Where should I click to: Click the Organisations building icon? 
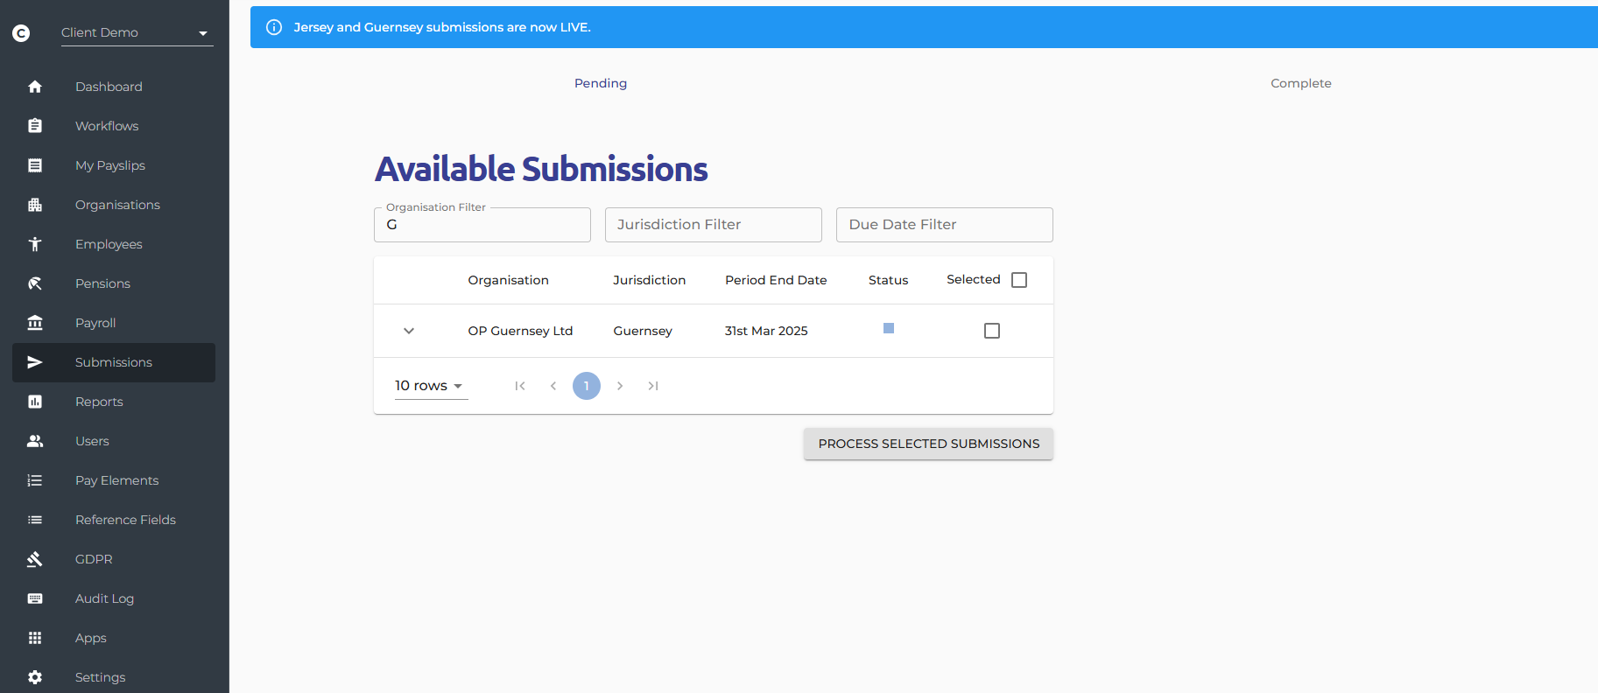pyautogui.click(x=35, y=205)
